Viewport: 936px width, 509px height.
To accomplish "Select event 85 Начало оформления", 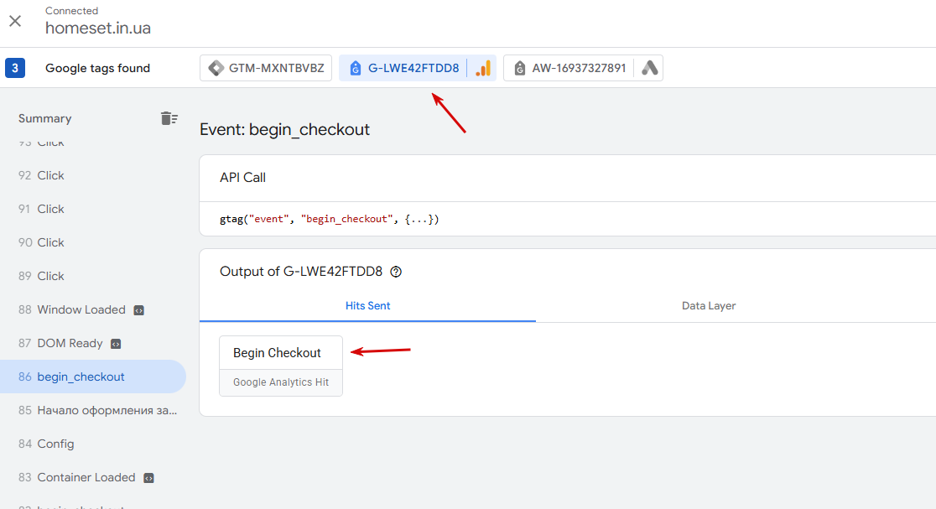I will [93, 410].
